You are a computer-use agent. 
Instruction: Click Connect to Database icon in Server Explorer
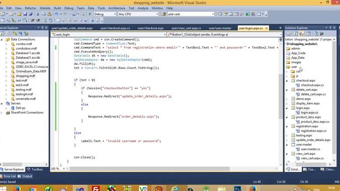tap(15, 33)
